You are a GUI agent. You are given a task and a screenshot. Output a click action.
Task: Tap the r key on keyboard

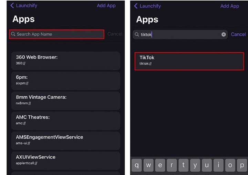point(172,165)
